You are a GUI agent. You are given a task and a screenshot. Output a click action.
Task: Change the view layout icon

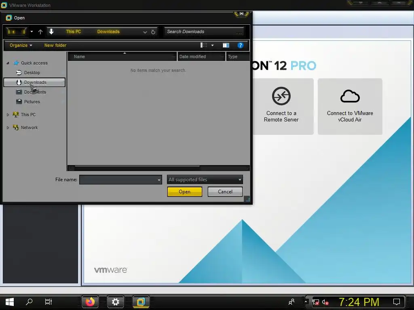[x=204, y=45]
